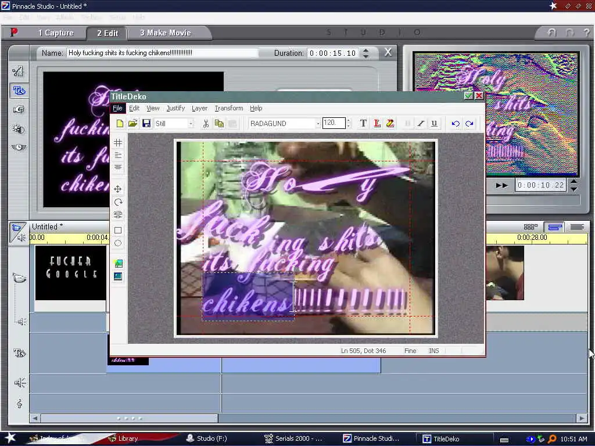
Task: Choose the Move tool with four arrows
Action: coord(118,189)
